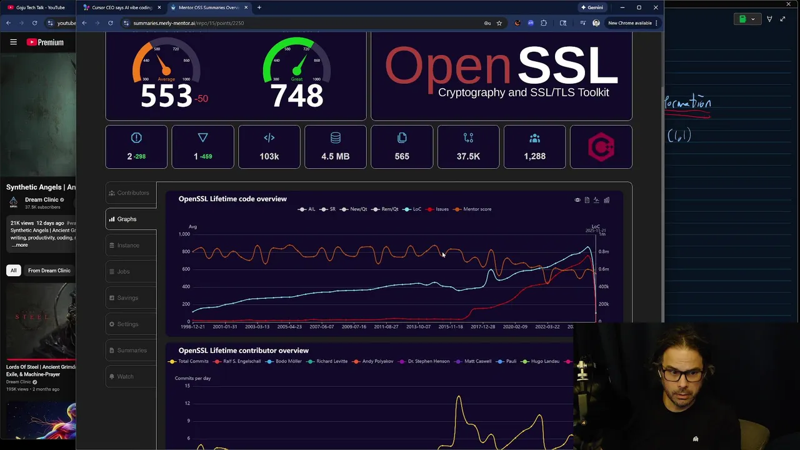Open the Contributors sidebar tab
This screenshot has height=450, width=800.
(x=131, y=193)
